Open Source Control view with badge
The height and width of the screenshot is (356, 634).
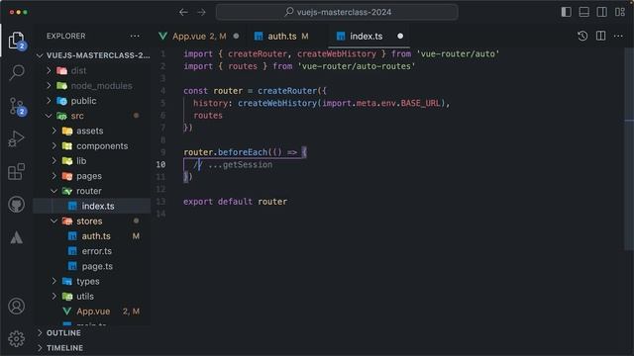click(17, 106)
